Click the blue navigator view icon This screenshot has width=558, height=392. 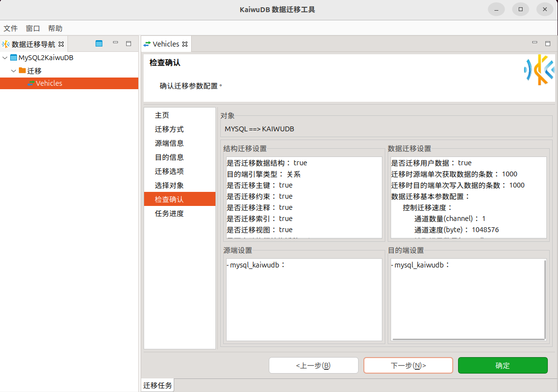tap(99, 44)
